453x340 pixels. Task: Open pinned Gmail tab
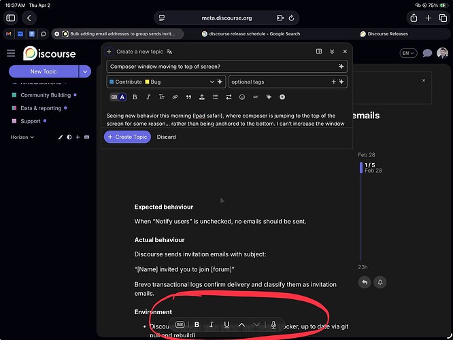pos(9,34)
